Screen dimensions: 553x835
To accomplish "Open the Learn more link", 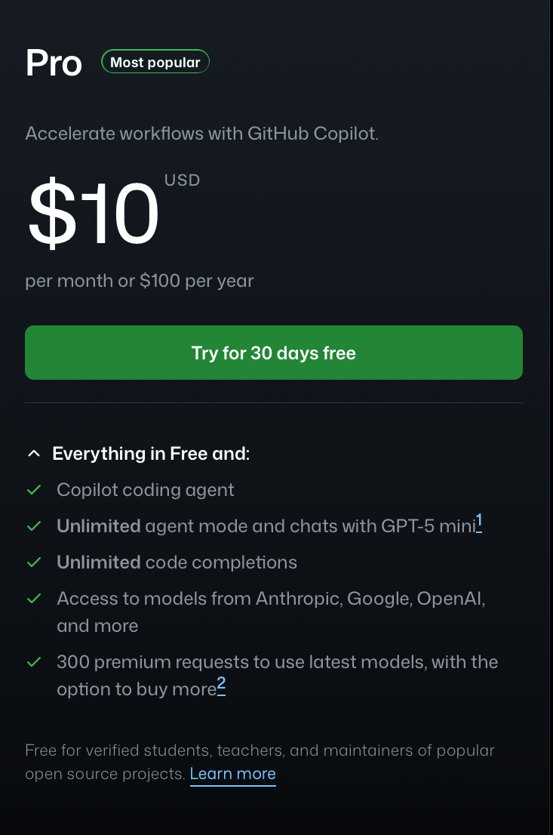I will (x=232, y=774).
